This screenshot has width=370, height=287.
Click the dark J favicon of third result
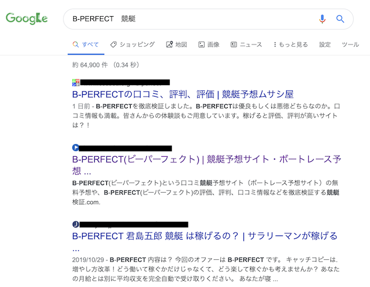tap(76, 224)
